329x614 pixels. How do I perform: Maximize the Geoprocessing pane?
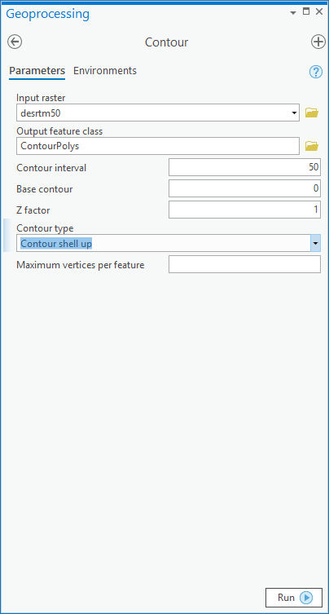[306, 11]
